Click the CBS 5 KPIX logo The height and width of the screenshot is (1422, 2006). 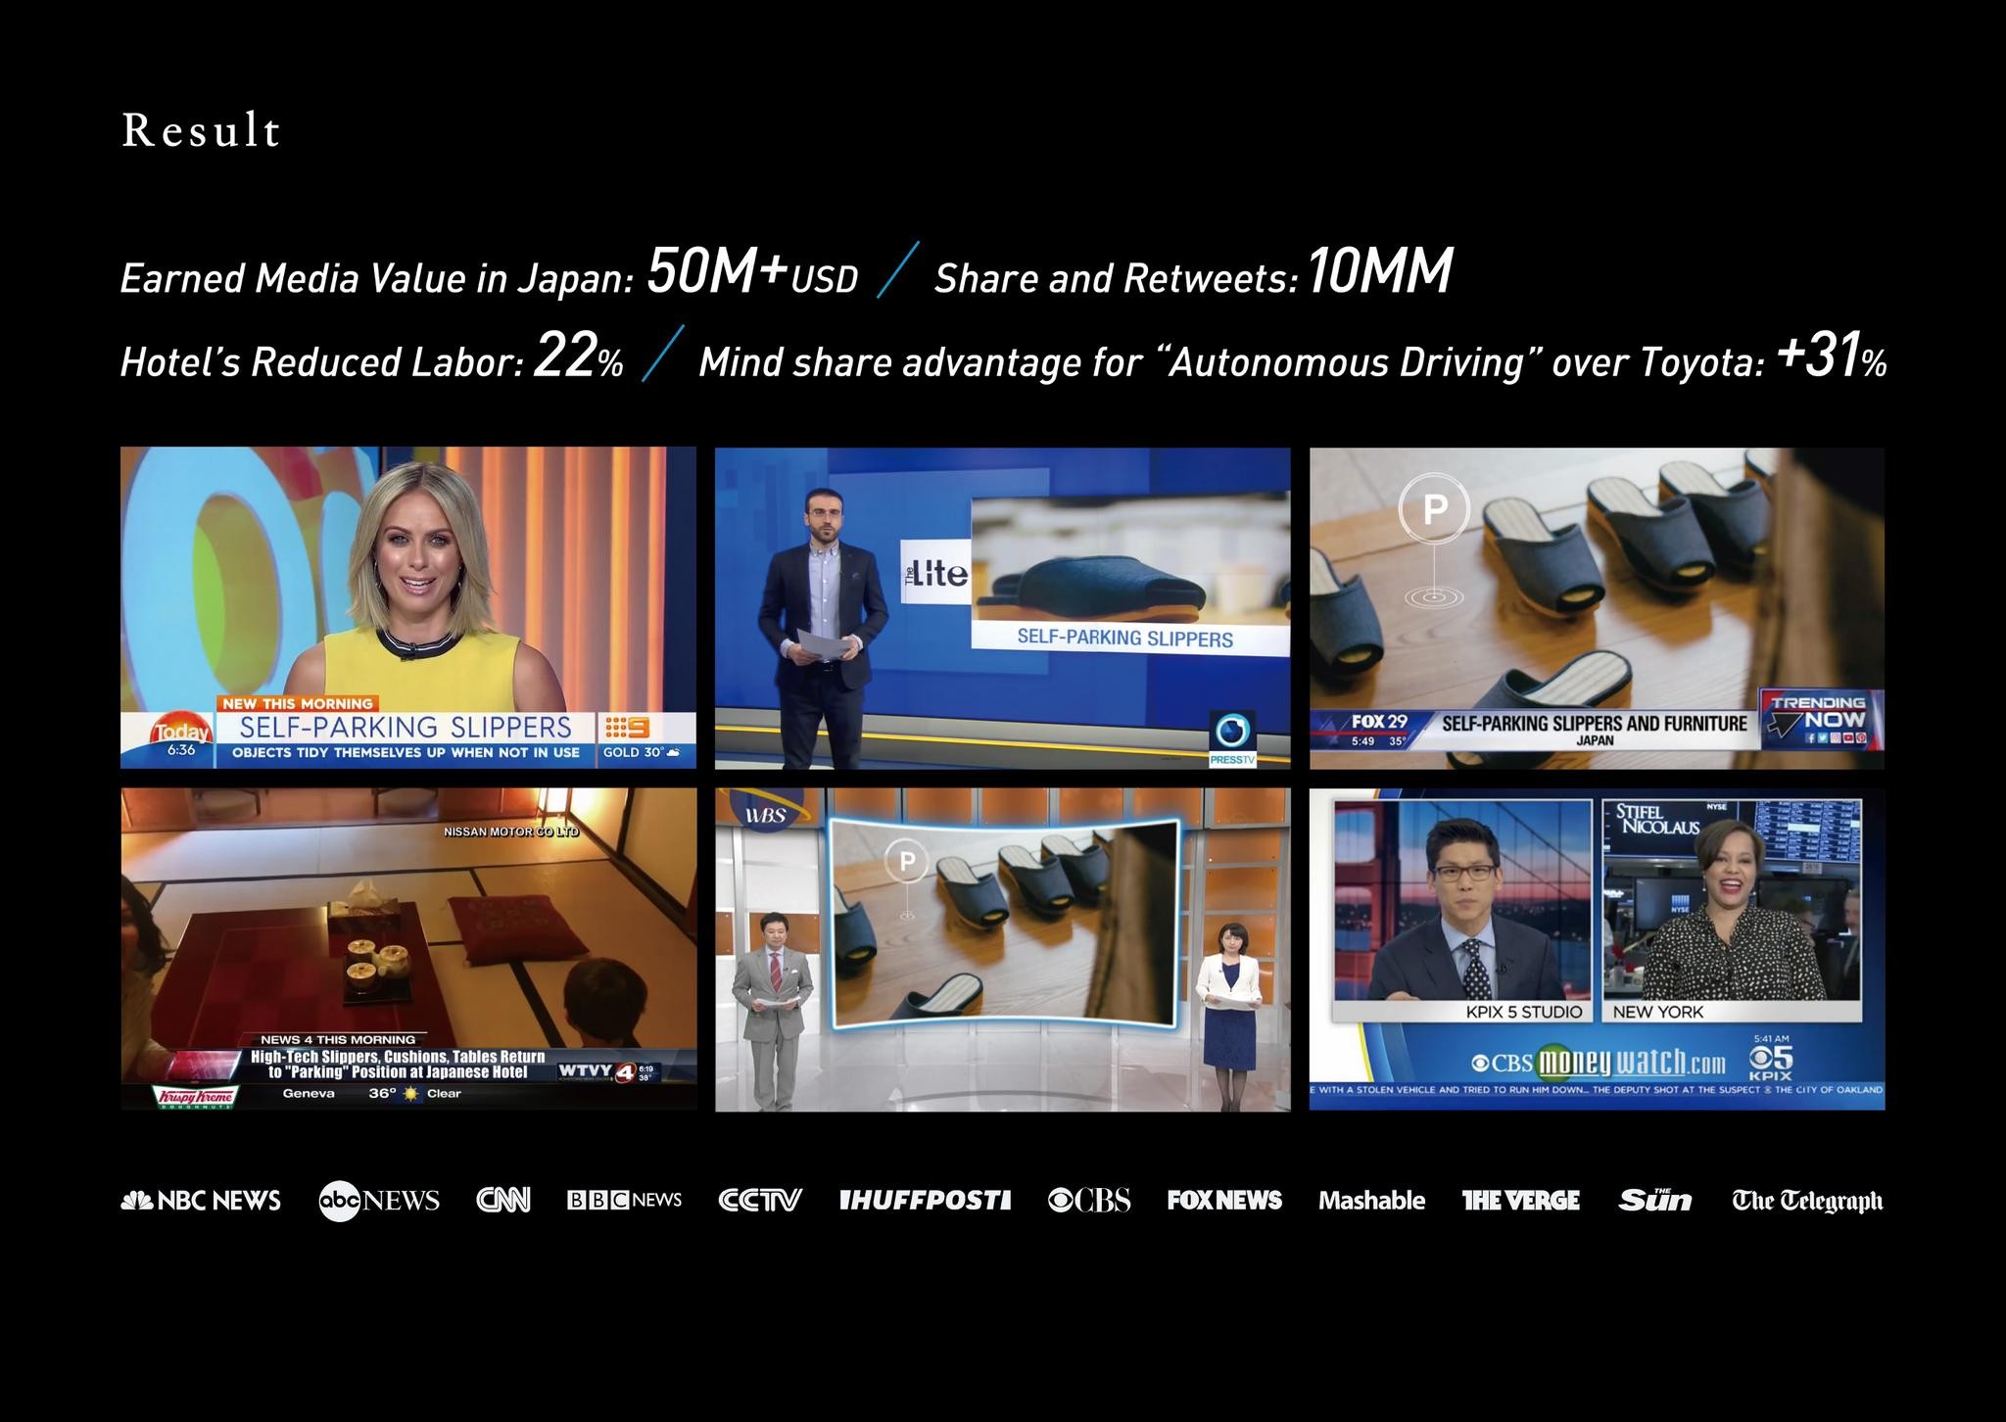pyautogui.click(x=1771, y=1063)
